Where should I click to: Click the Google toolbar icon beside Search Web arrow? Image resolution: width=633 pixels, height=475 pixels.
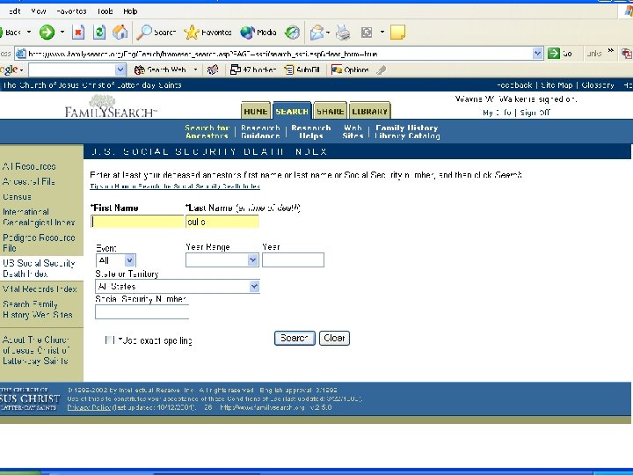pos(213,69)
